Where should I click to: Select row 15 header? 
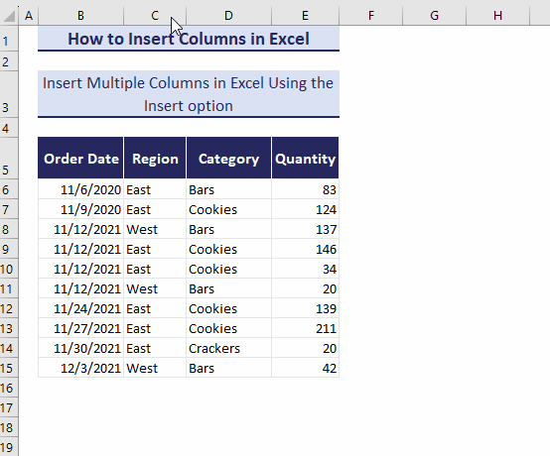pyautogui.click(x=9, y=368)
